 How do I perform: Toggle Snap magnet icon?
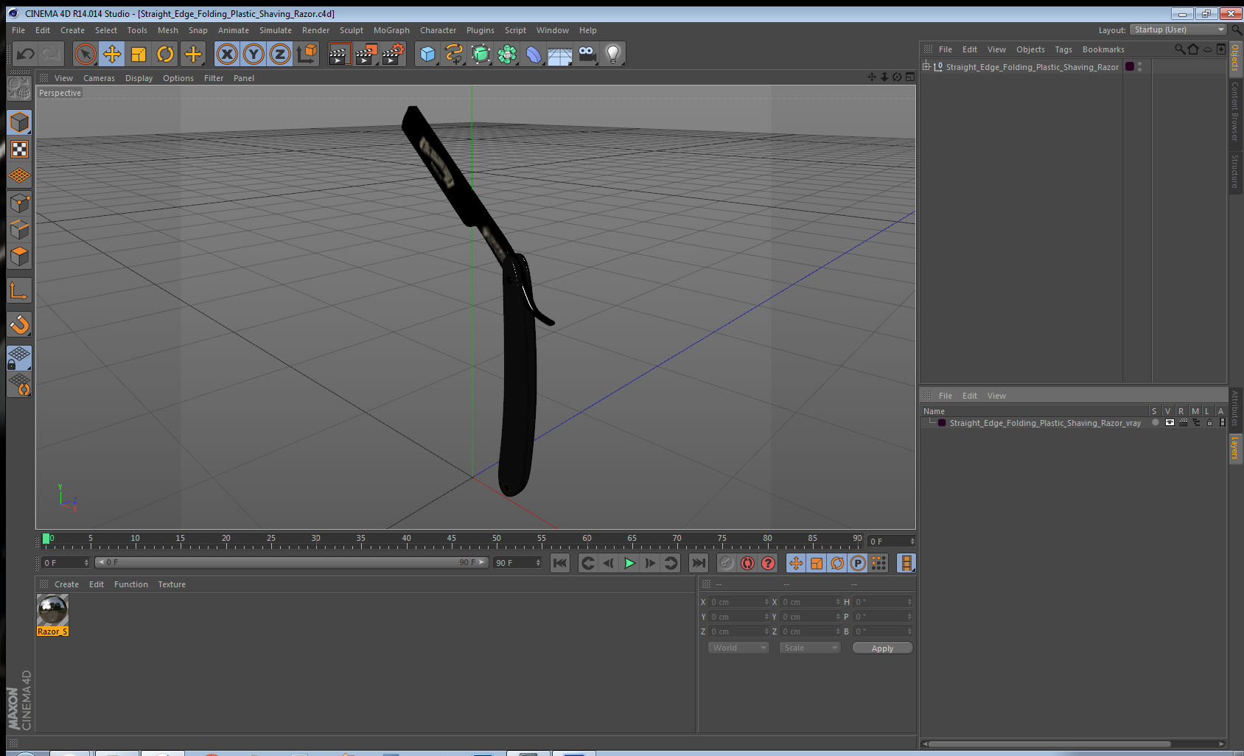click(x=19, y=324)
